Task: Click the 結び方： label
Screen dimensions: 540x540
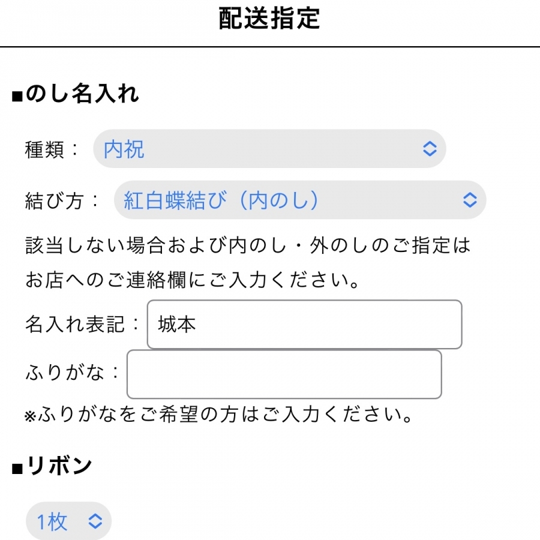Action: pos(62,200)
